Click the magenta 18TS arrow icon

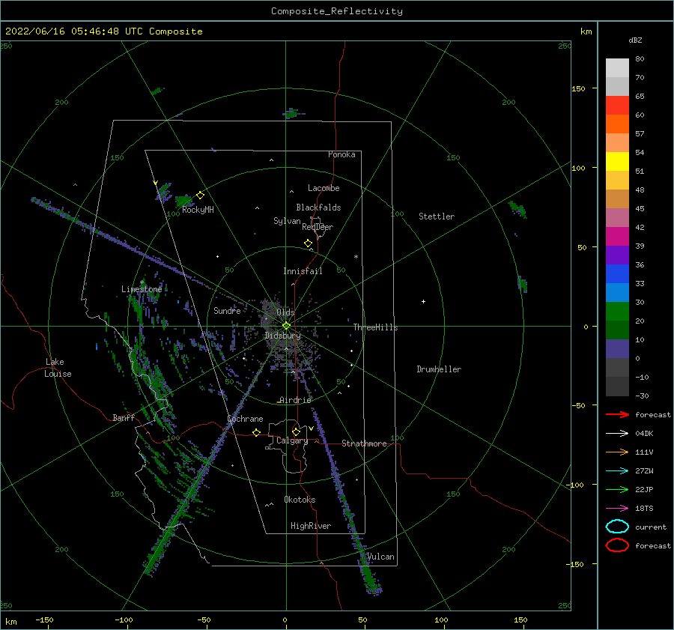617,509
